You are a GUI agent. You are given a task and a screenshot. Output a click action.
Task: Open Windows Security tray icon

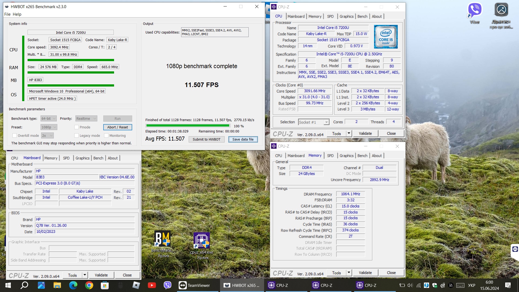coord(435,285)
